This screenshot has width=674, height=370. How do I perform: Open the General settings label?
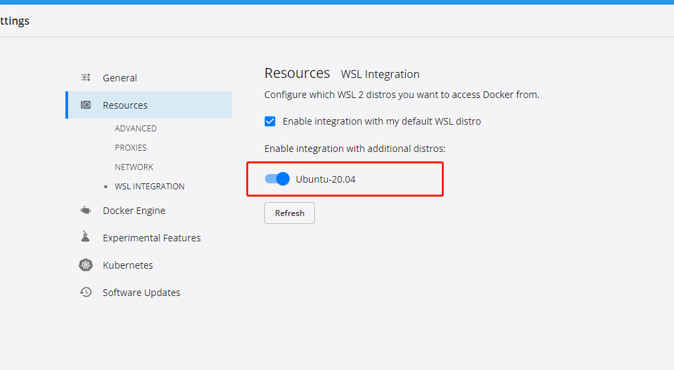pos(120,78)
